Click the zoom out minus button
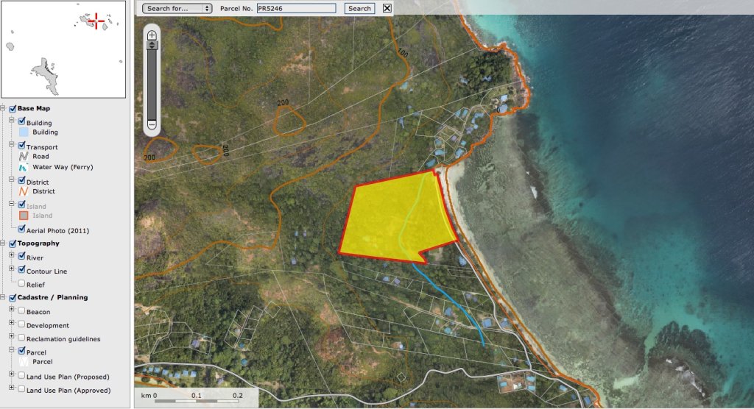 pos(152,125)
